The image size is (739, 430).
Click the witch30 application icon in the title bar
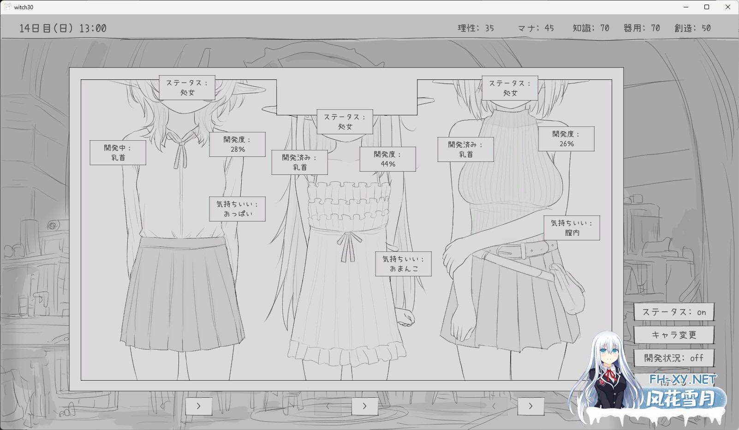click(7, 7)
